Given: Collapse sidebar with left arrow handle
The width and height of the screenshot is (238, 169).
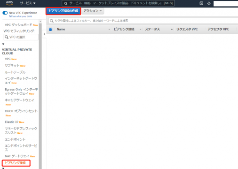Looking at the screenshot, I should [x=44, y=34].
